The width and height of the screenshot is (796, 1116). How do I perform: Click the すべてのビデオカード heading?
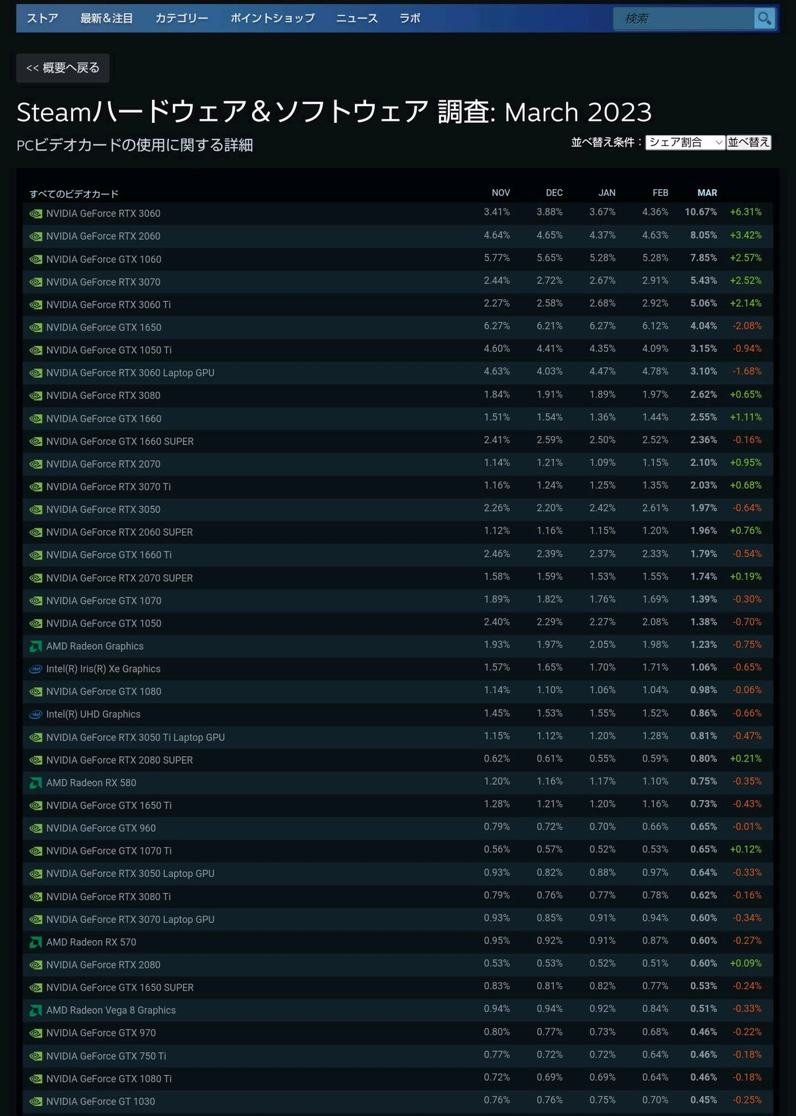74,194
